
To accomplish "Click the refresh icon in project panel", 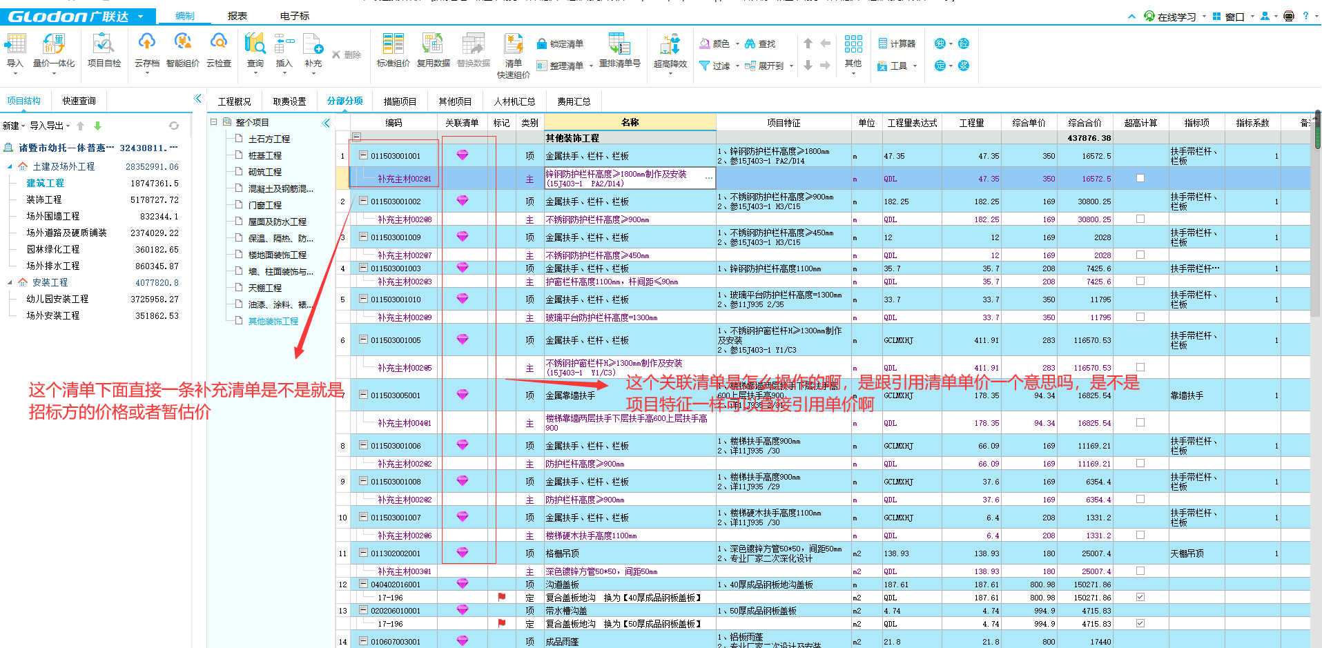I will click(174, 126).
